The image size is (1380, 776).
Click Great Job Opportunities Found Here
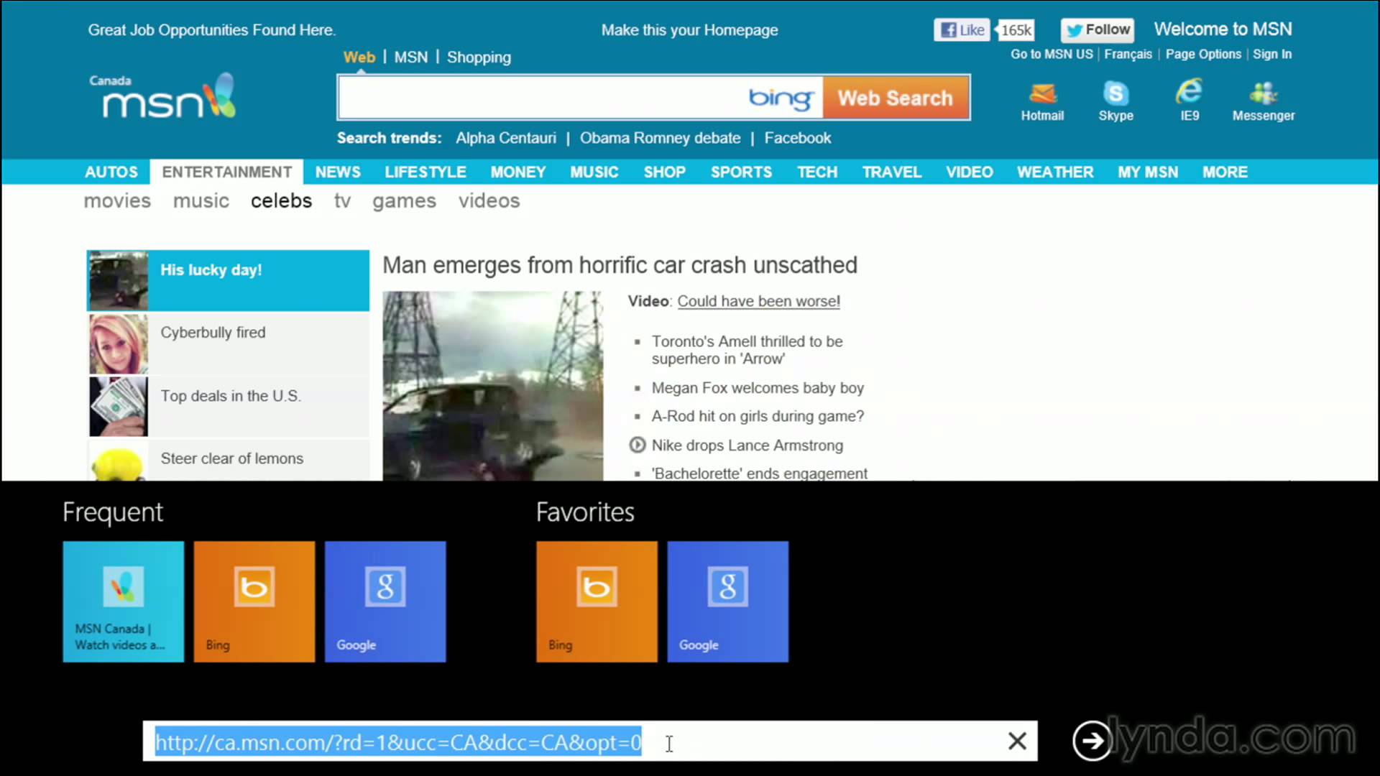tap(212, 30)
